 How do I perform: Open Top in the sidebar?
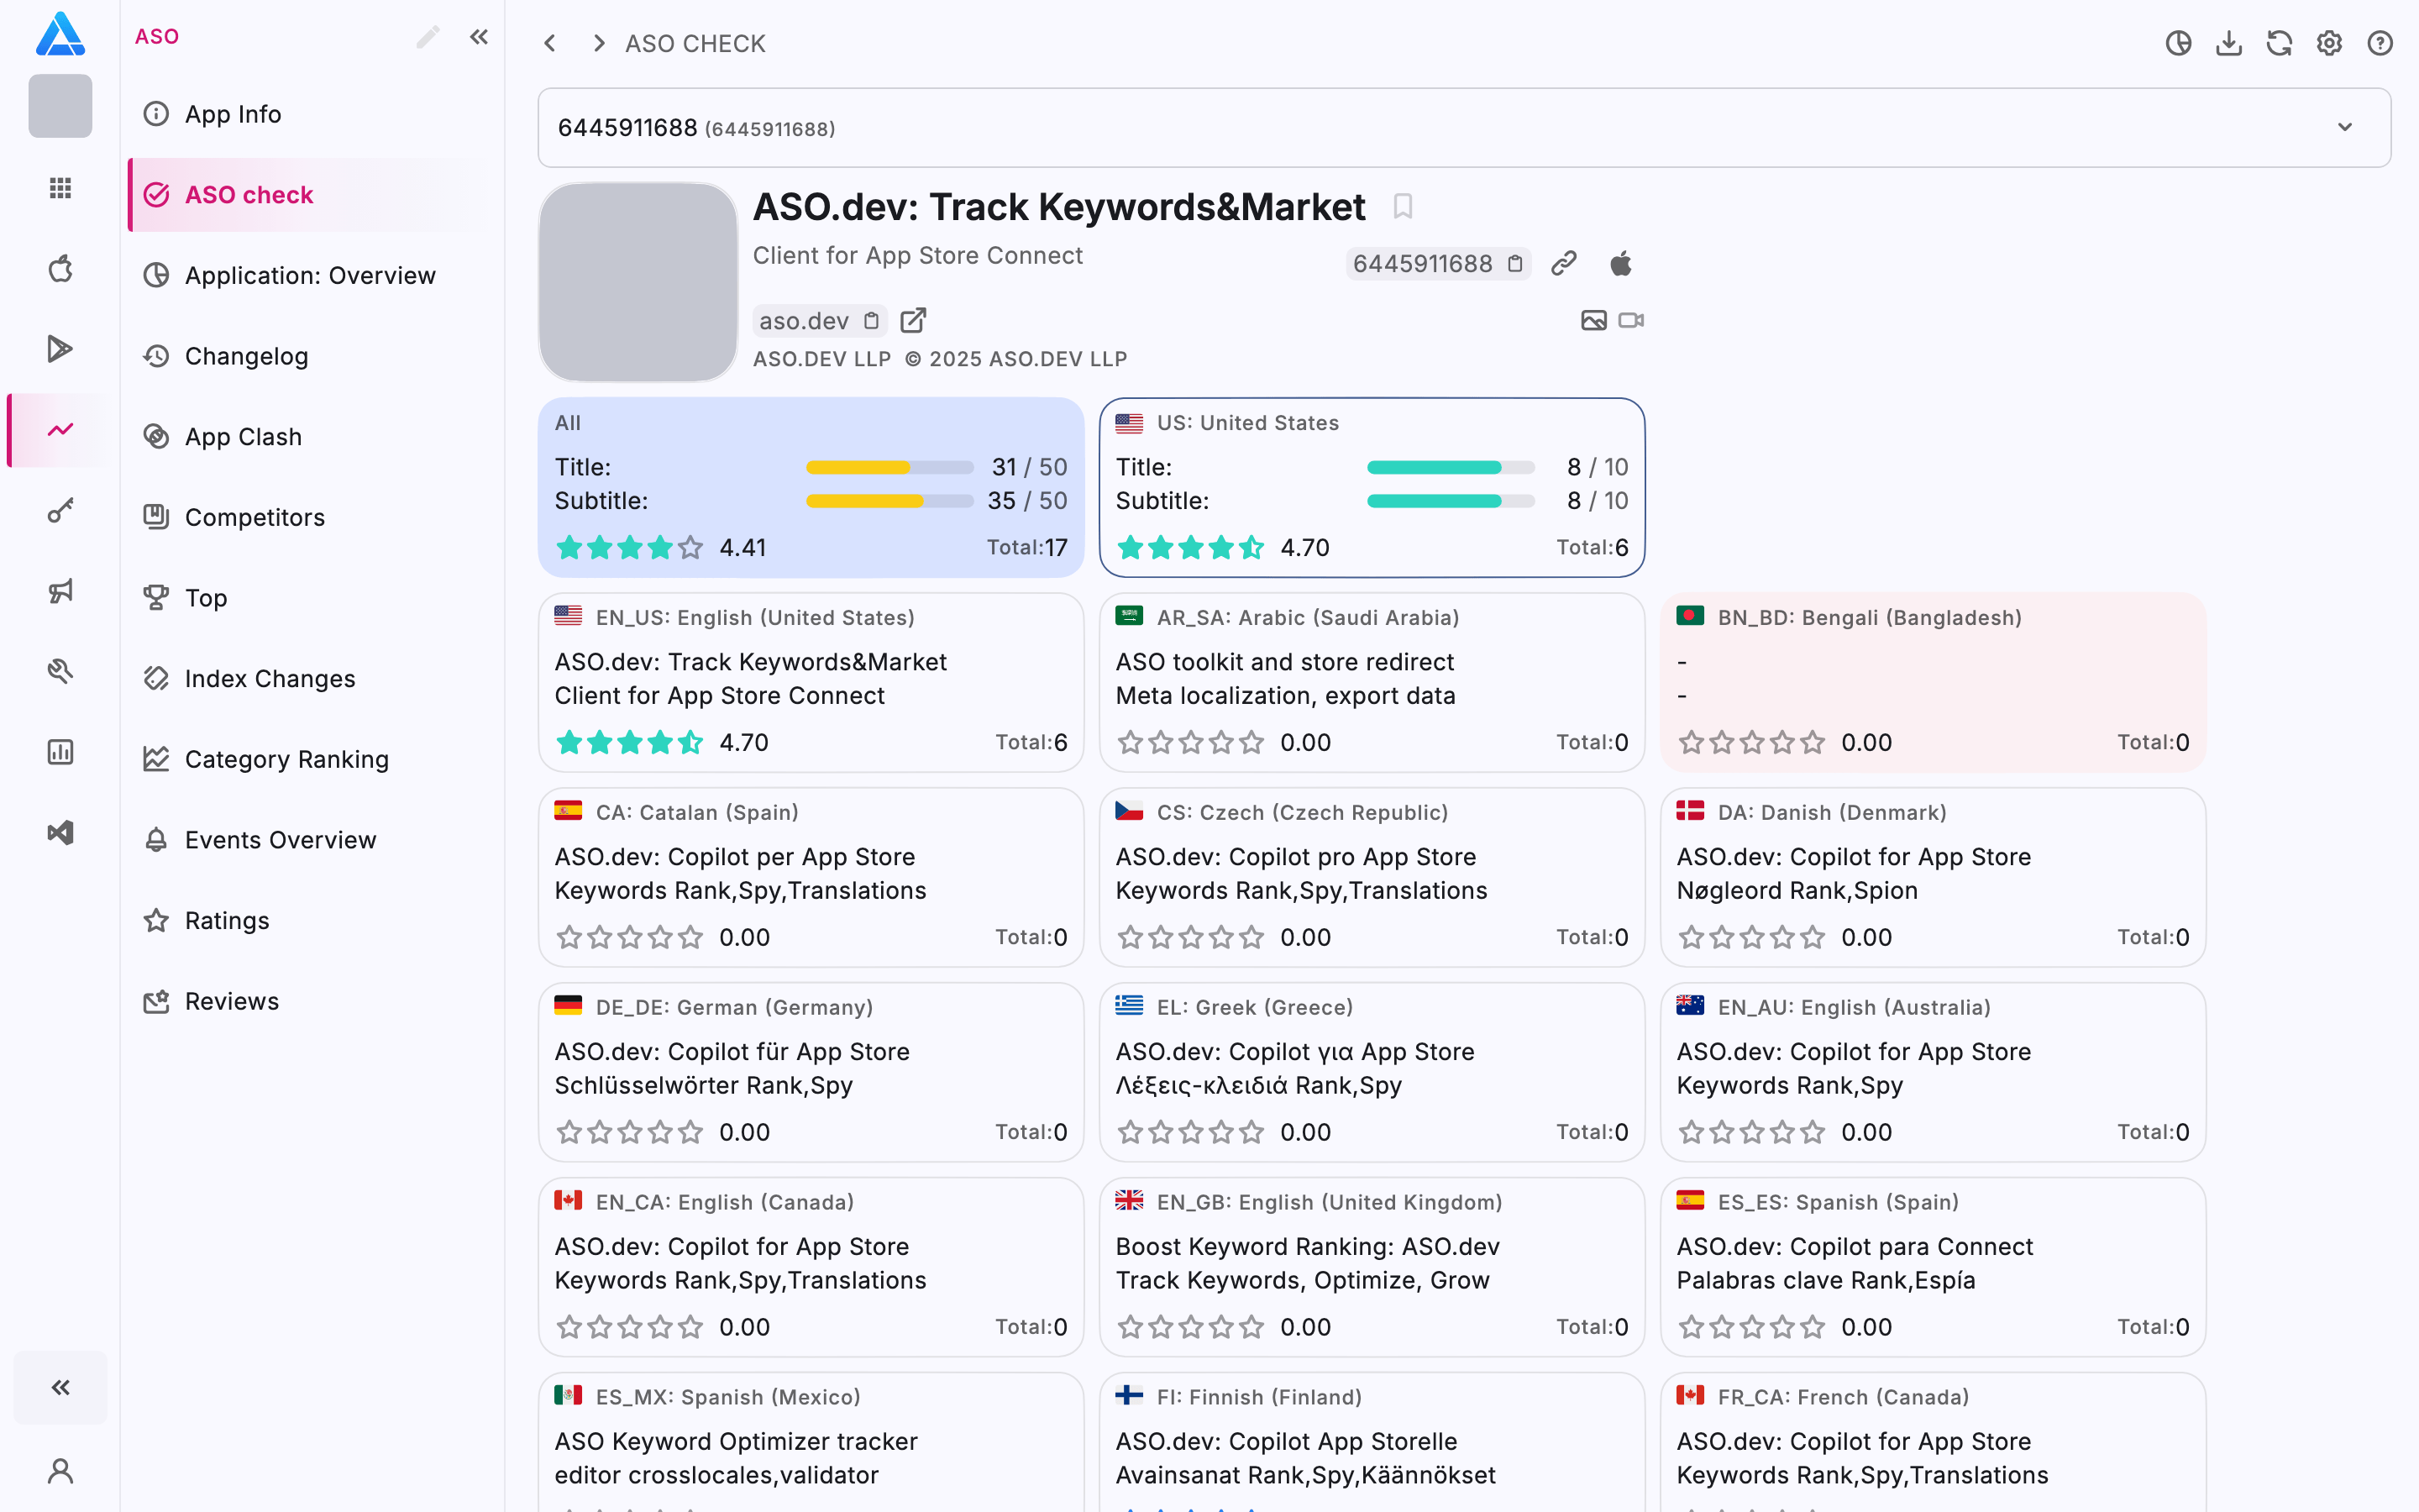click(x=310, y=598)
